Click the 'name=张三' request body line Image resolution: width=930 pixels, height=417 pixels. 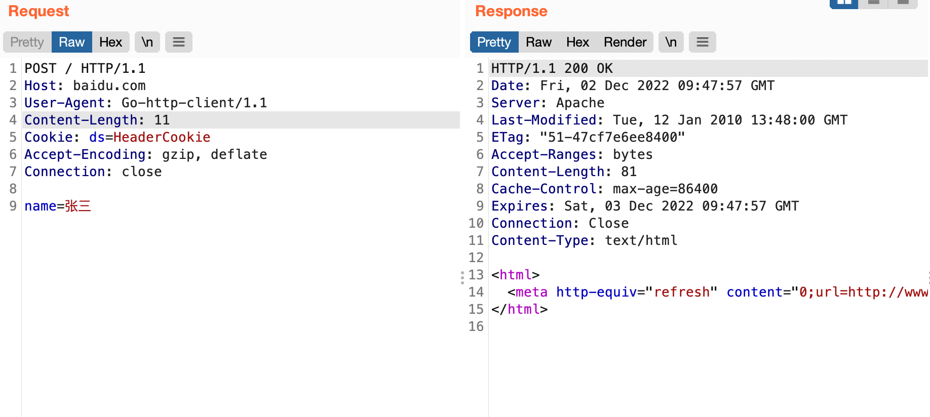tap(58, 206)
